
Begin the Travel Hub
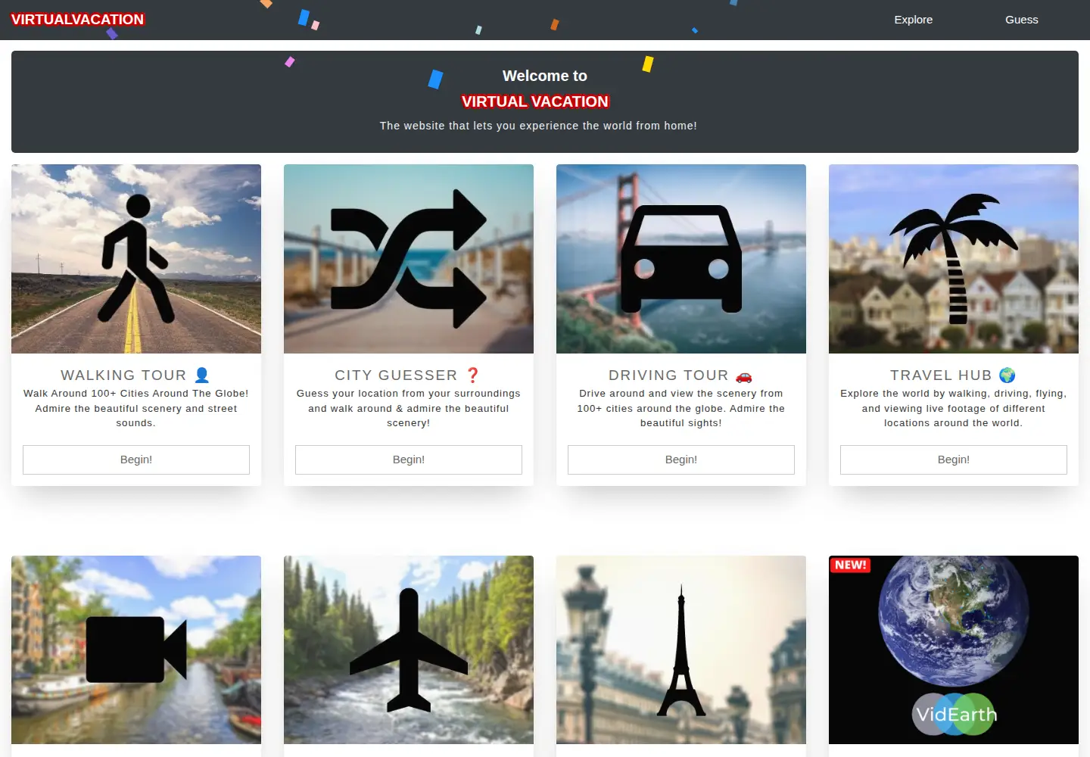pyautogui.click(x=954, y=459)
